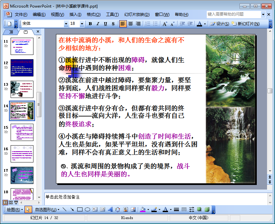
Task: Start slide show from current slide icon
Action: tap(16, 202)
